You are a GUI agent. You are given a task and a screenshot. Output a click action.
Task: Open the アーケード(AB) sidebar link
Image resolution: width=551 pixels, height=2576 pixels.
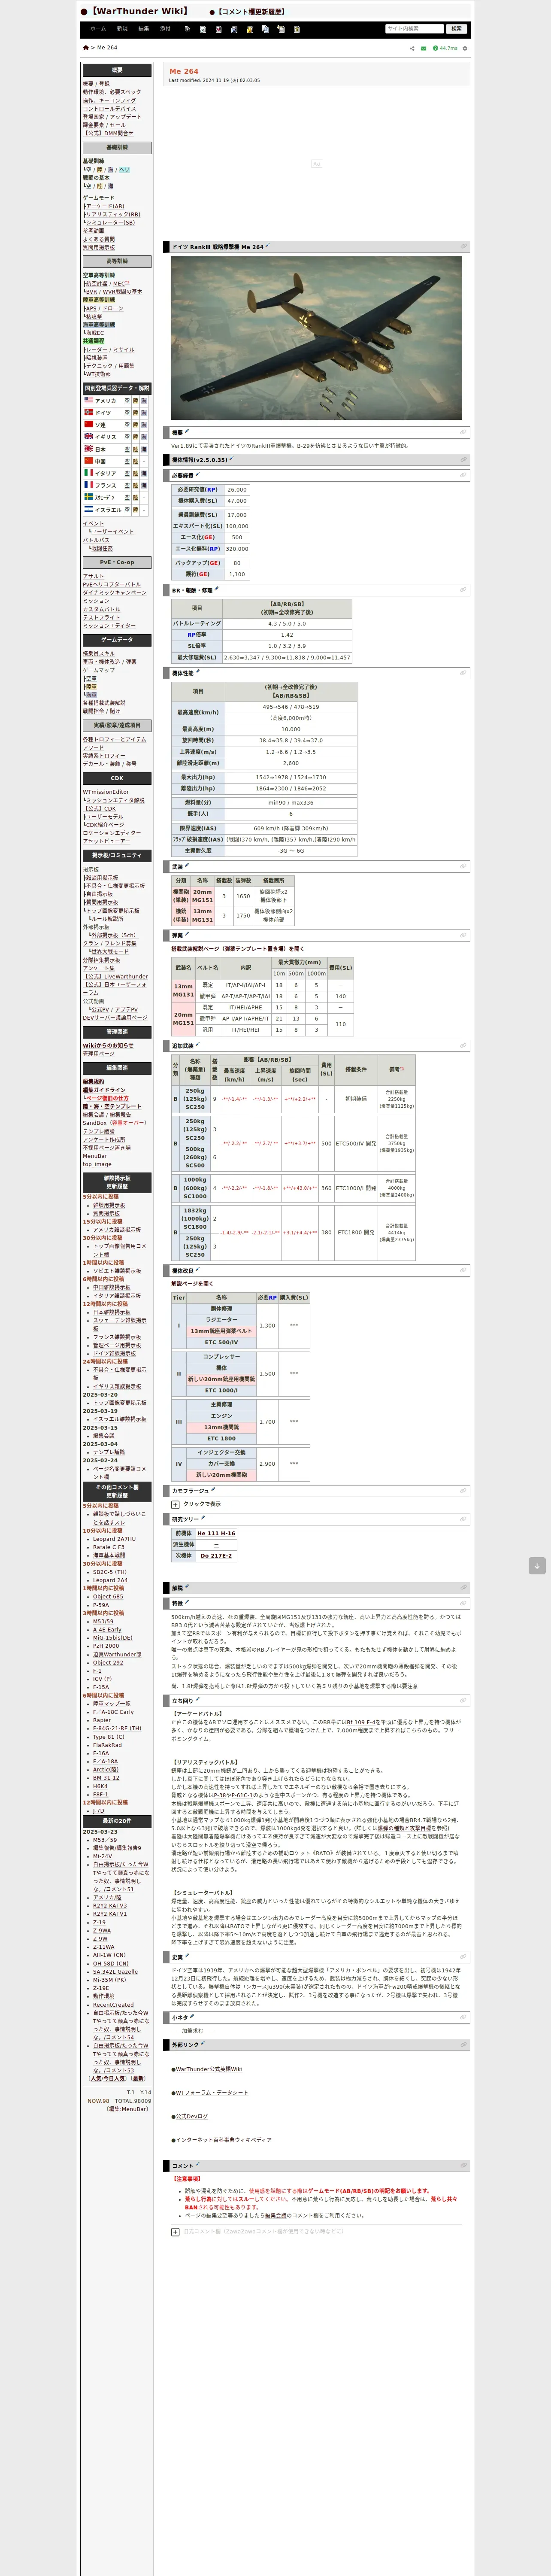pos(105,206)
